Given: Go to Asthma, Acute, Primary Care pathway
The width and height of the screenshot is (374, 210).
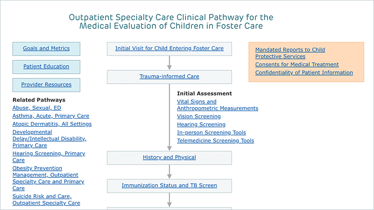Looking at the screenshot, I should tap(51, 116).
